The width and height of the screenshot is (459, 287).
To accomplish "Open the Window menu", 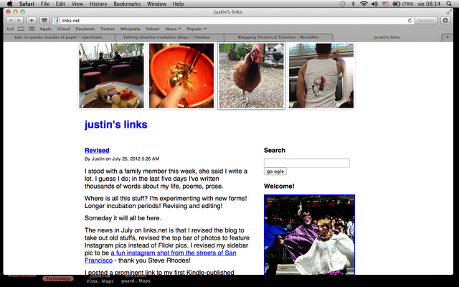I will (x=156, y=4).
